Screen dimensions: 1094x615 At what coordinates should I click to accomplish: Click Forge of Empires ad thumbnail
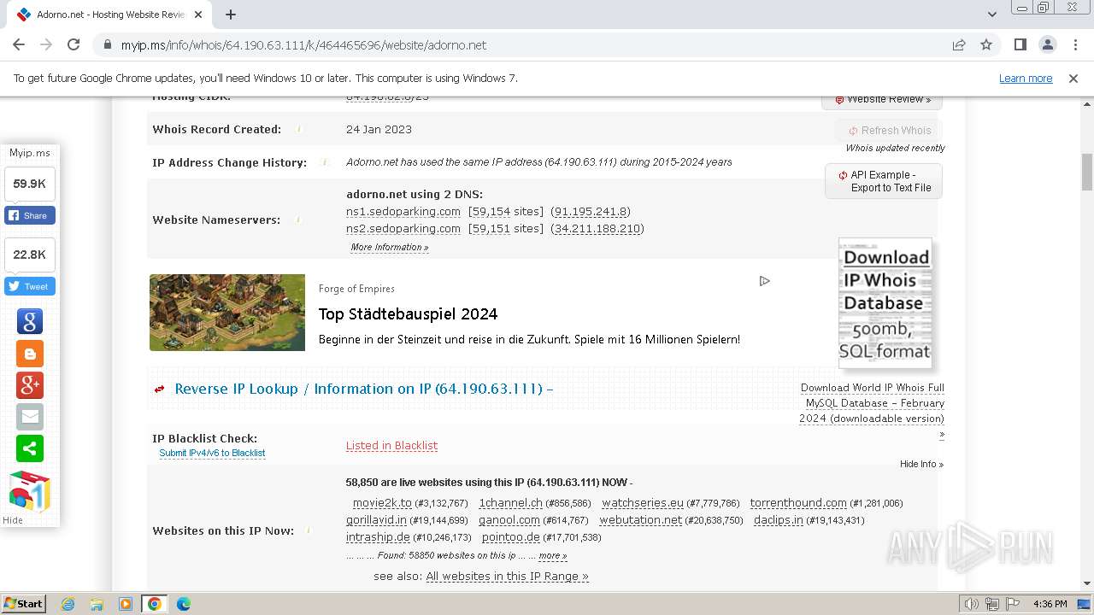click(x=227, y=313)
